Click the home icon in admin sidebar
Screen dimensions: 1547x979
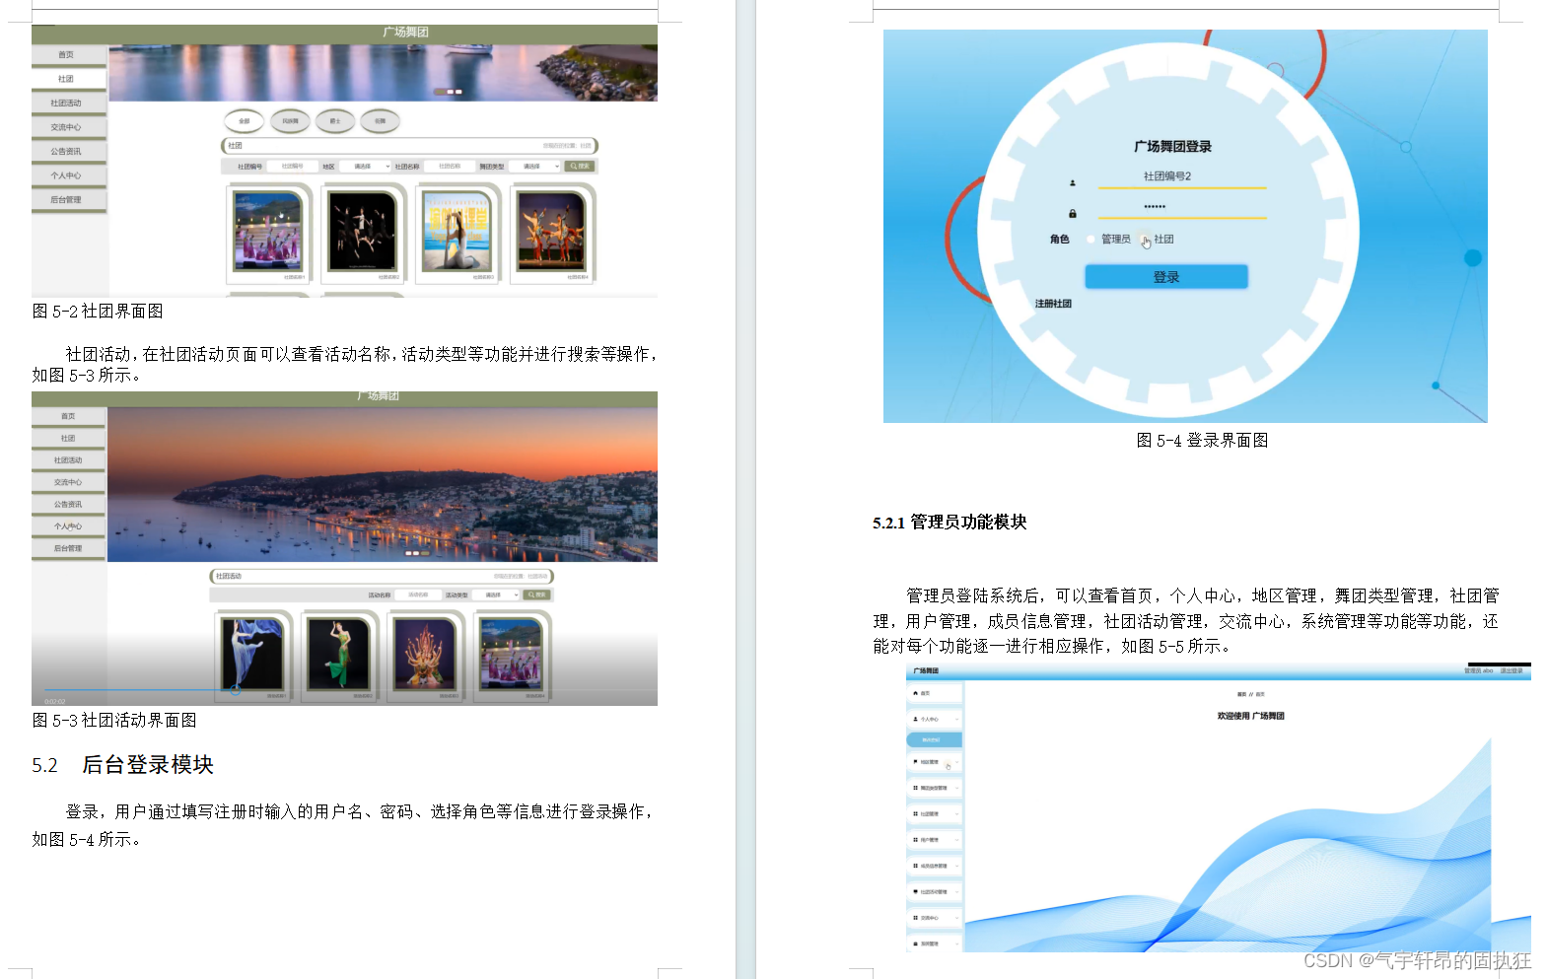[x=915, y=693]
